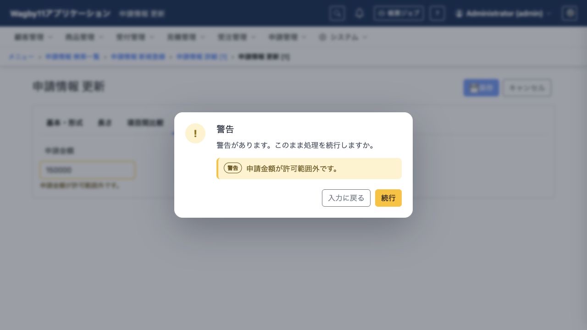This screenshot has width=587, height=330.
Task: Click 続行 to continue processing
Action: [x=388, y=198]
